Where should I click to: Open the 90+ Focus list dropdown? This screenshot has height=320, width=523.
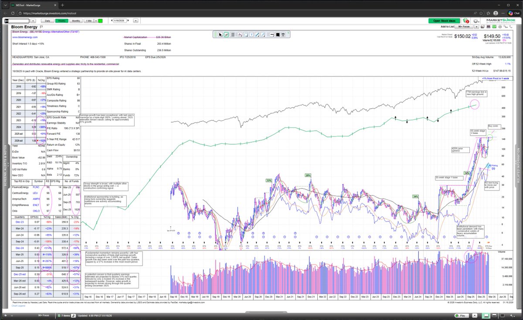point(464,27)
